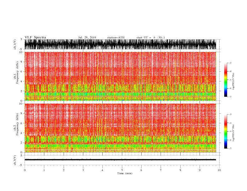The image size is (247, 191).
Task: Click the lower color bar "-5" scale value
Action: pyautogui.click(x=230, y=131)
